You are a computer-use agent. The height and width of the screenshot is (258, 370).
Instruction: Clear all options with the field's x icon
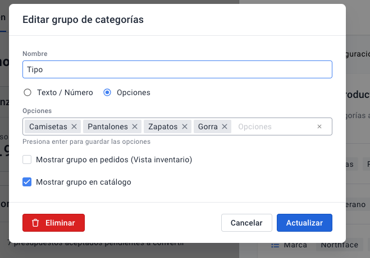319,127
